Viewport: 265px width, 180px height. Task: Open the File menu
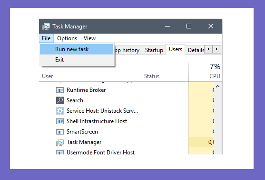coord(46,38)
